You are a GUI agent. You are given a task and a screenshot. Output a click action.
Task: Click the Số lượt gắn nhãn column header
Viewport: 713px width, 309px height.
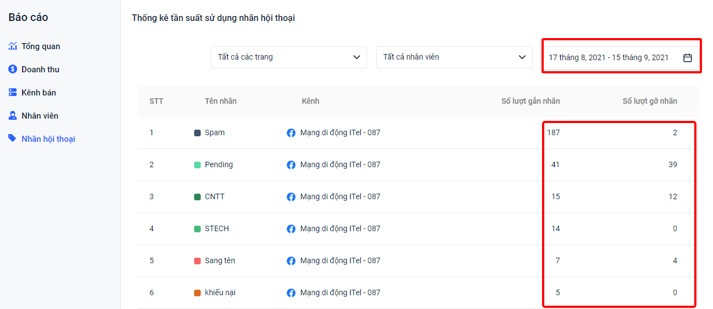point(530,101)
